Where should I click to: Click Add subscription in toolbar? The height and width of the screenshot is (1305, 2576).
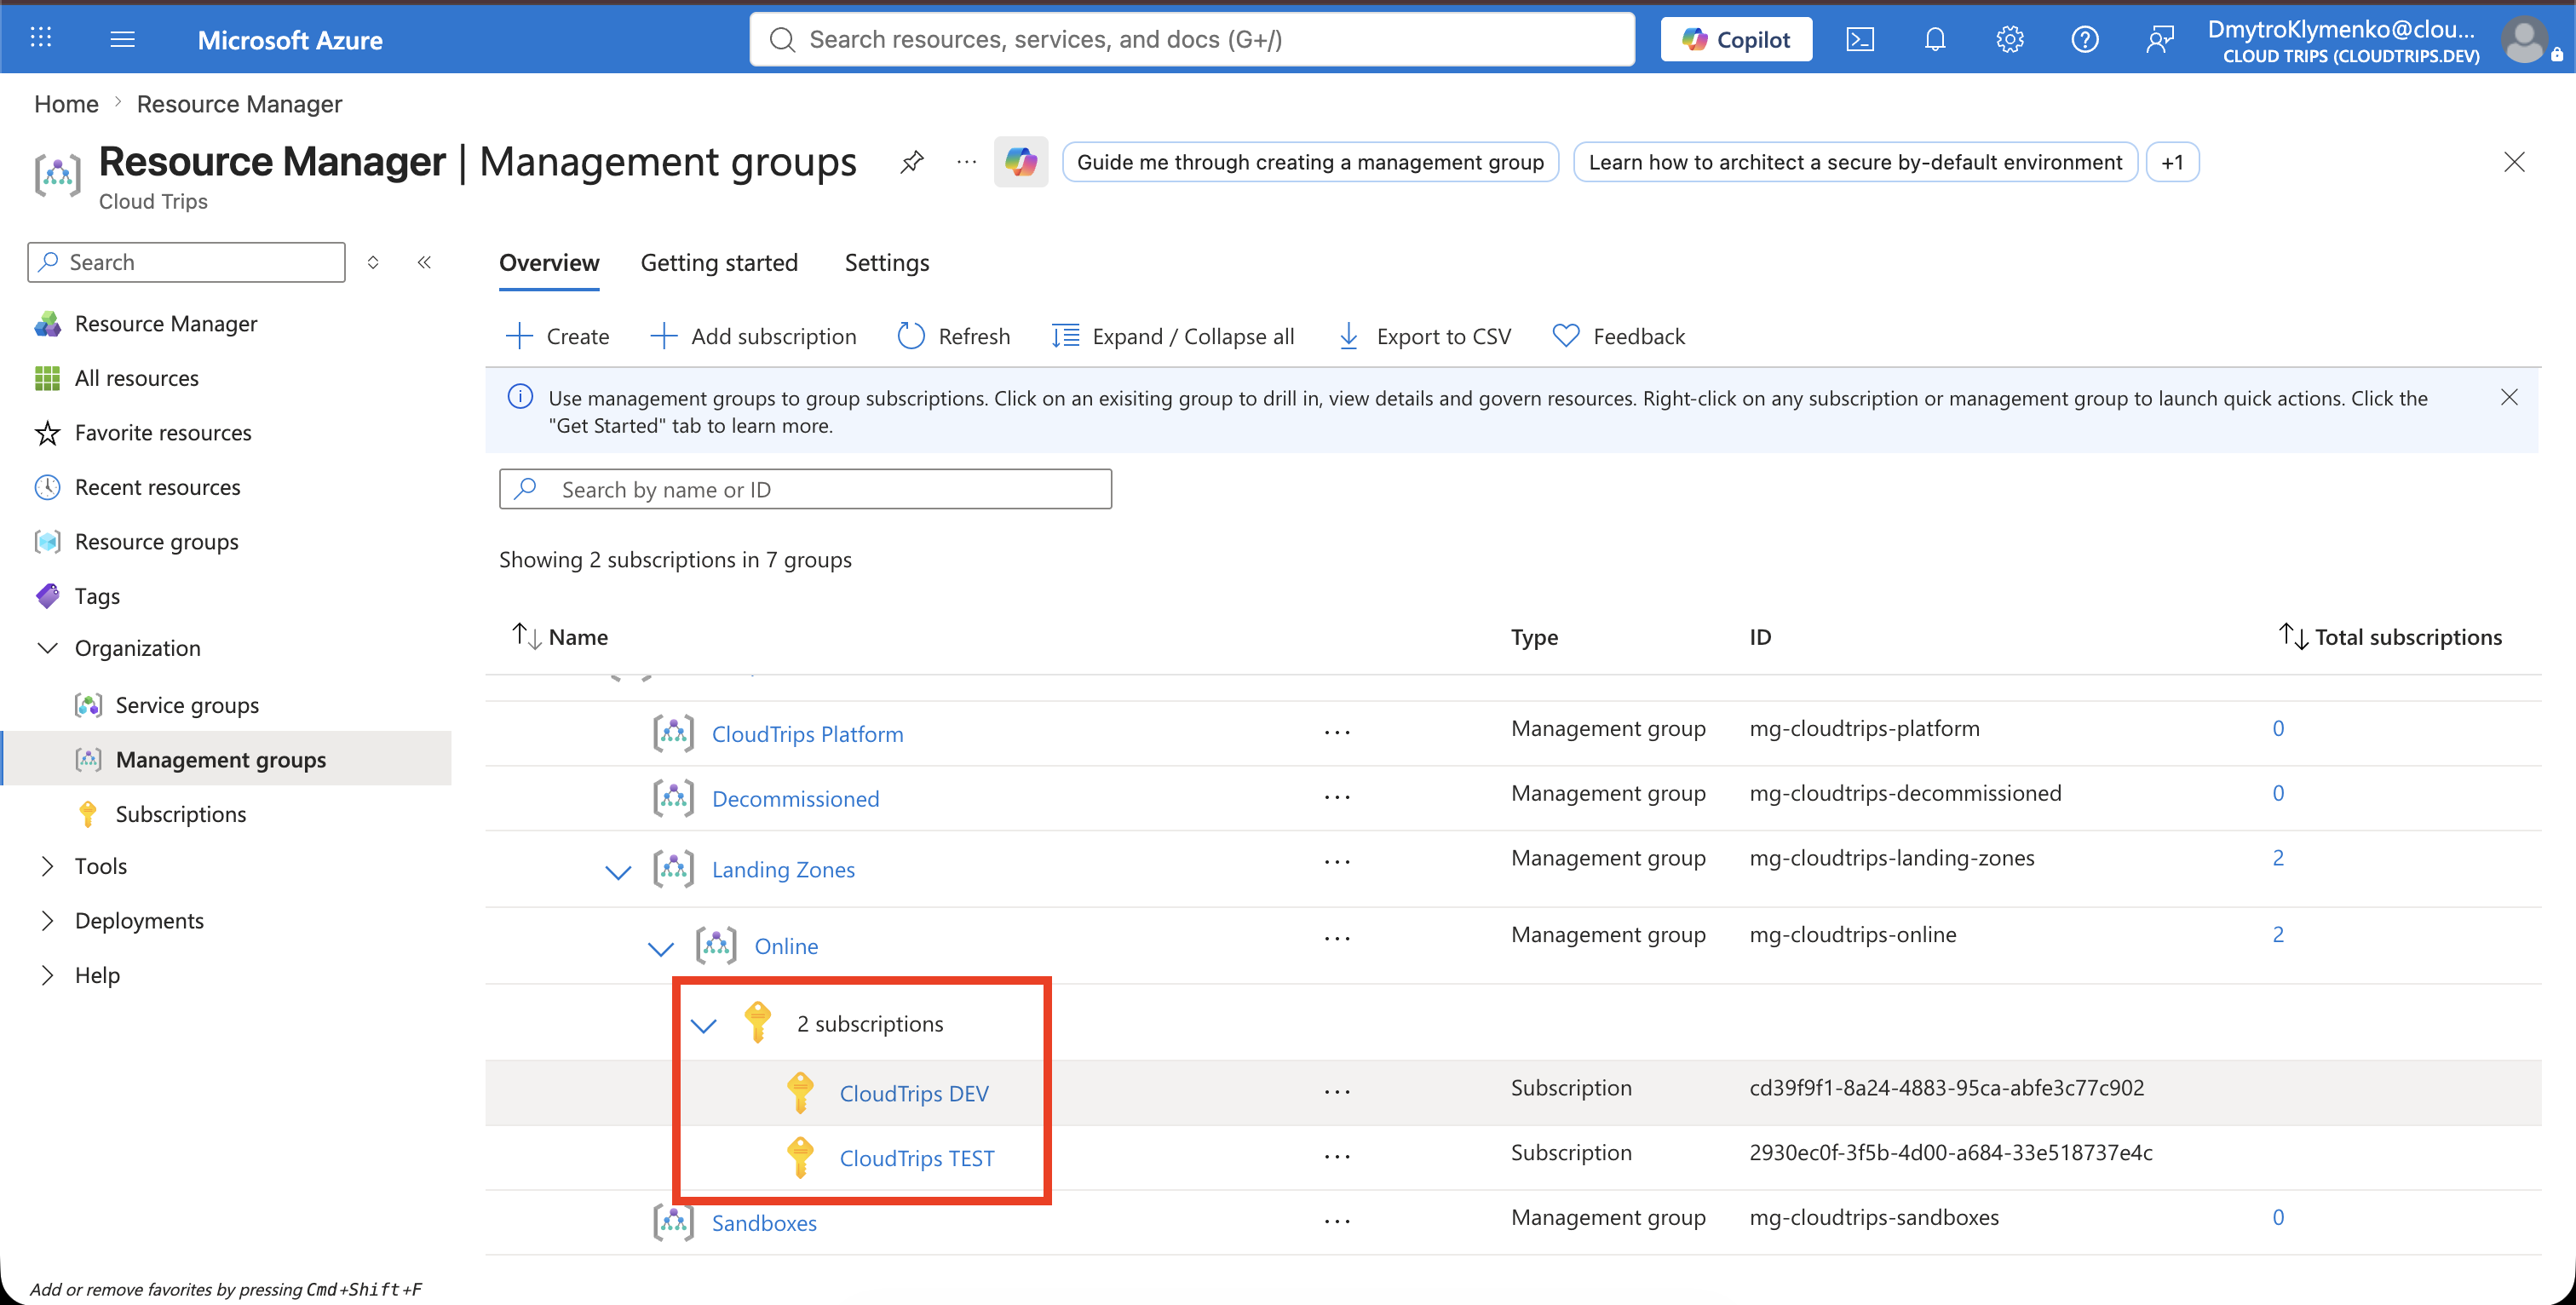(x=753, y=336)
